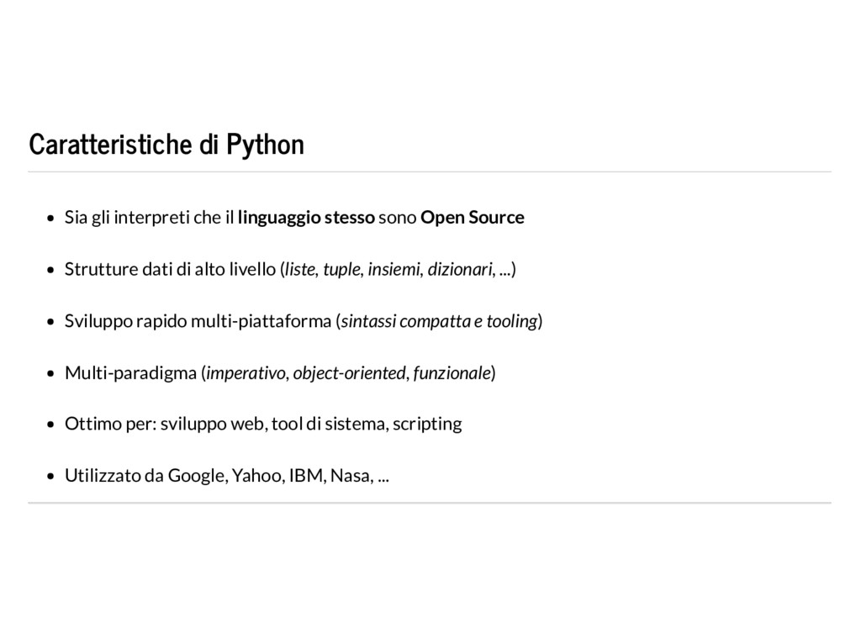Screen dimensions: 861x628
Task: Click 'Sviluppo rapido multi-piattaforma' text
Action: pyautogui.click(x=198, y=321)
